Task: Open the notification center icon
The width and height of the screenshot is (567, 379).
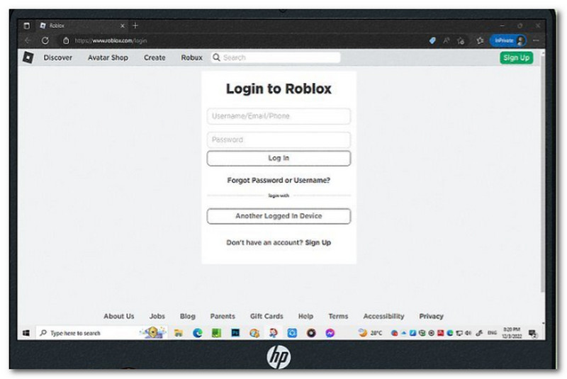Action: click(533, 333)
